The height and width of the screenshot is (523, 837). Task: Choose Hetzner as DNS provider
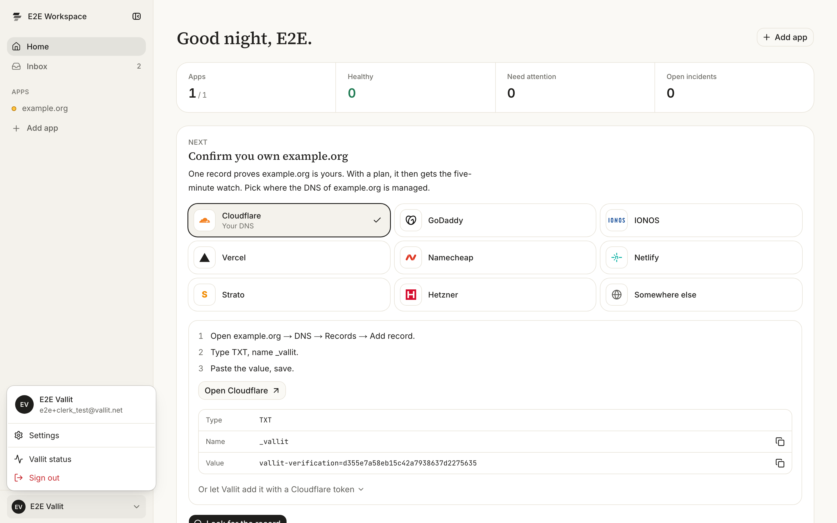[495, 295]
